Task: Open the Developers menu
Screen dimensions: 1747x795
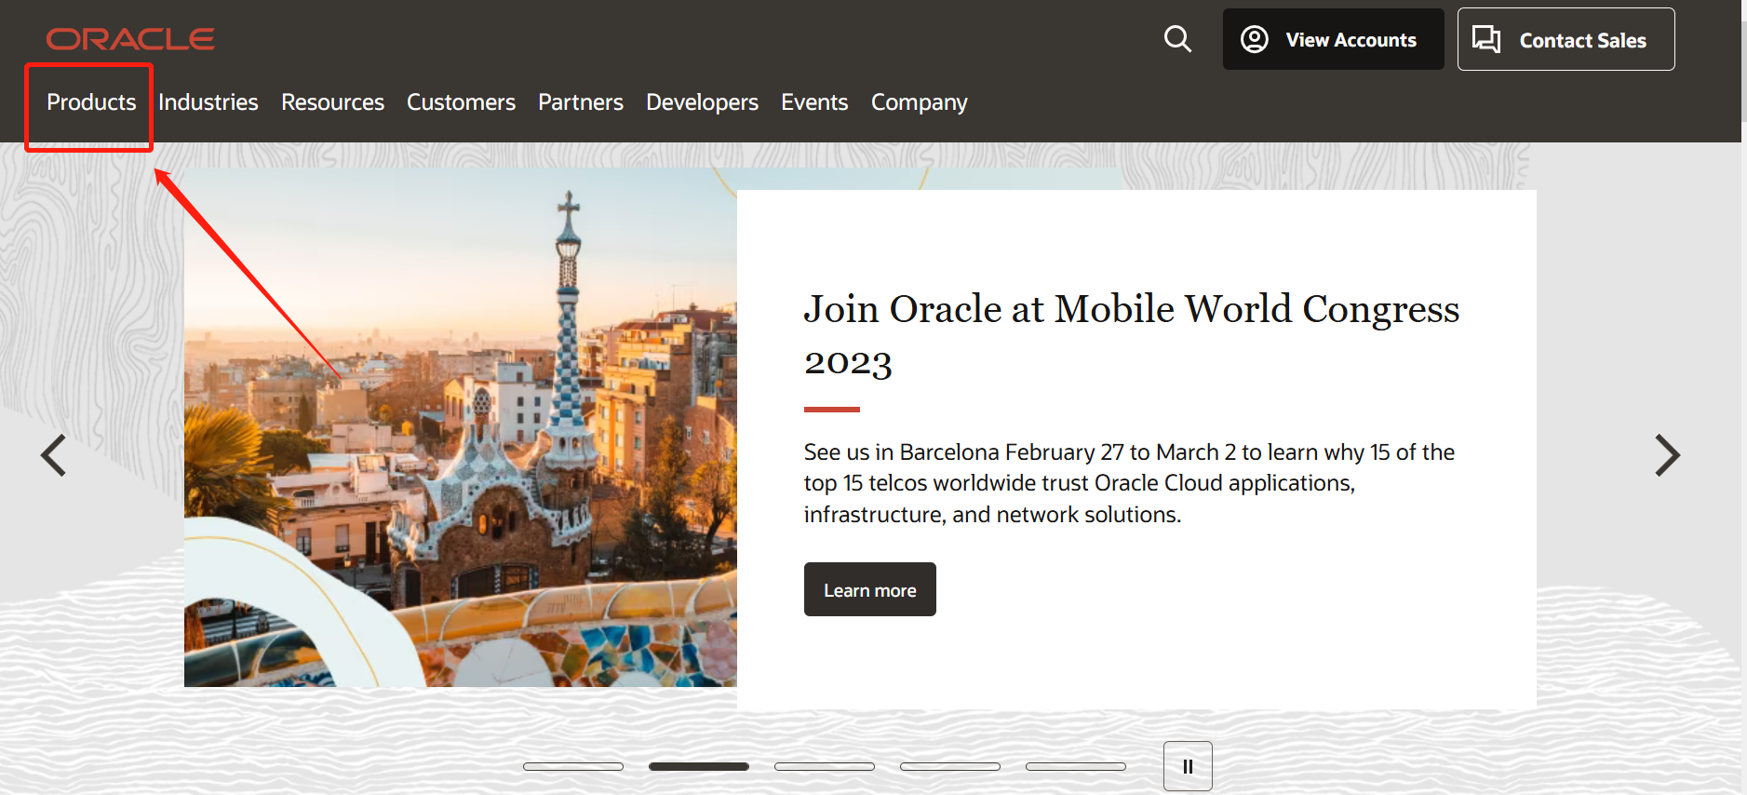Action: (x=702, y=102)
